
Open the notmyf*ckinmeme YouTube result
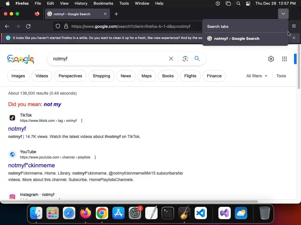pos(31,165)
